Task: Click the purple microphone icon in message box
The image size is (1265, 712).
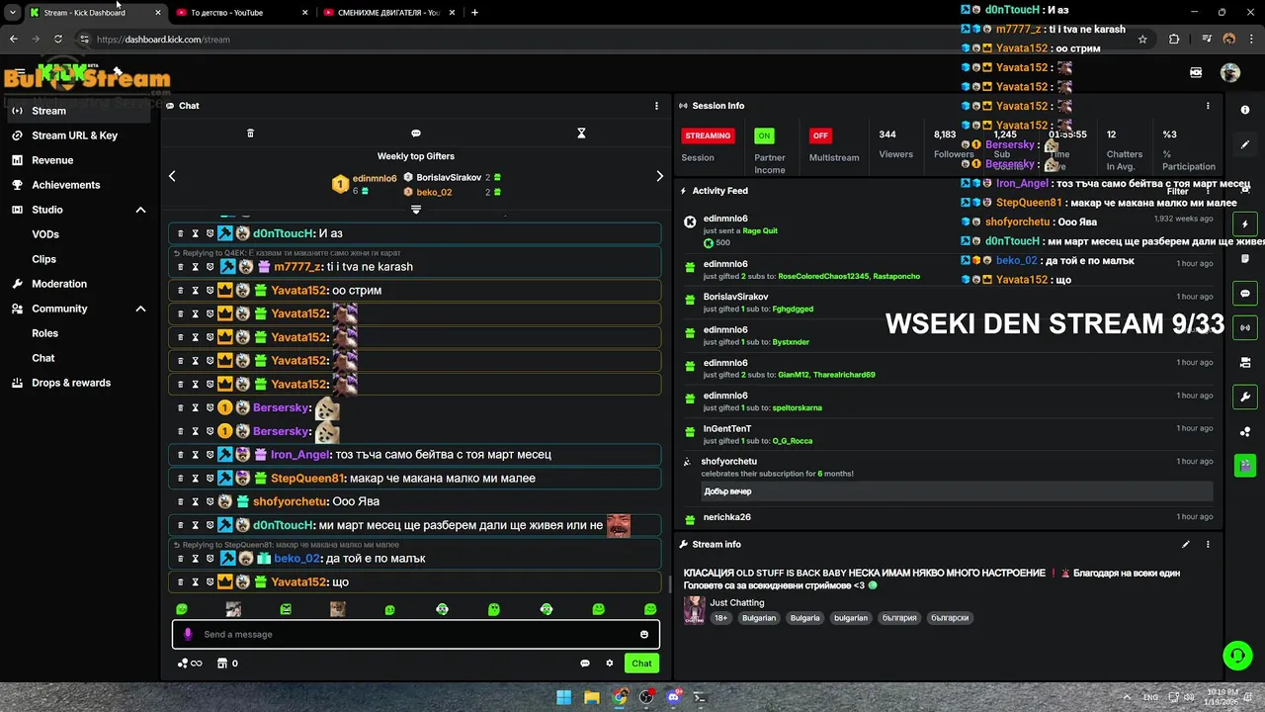Action: tap(188, 634)
